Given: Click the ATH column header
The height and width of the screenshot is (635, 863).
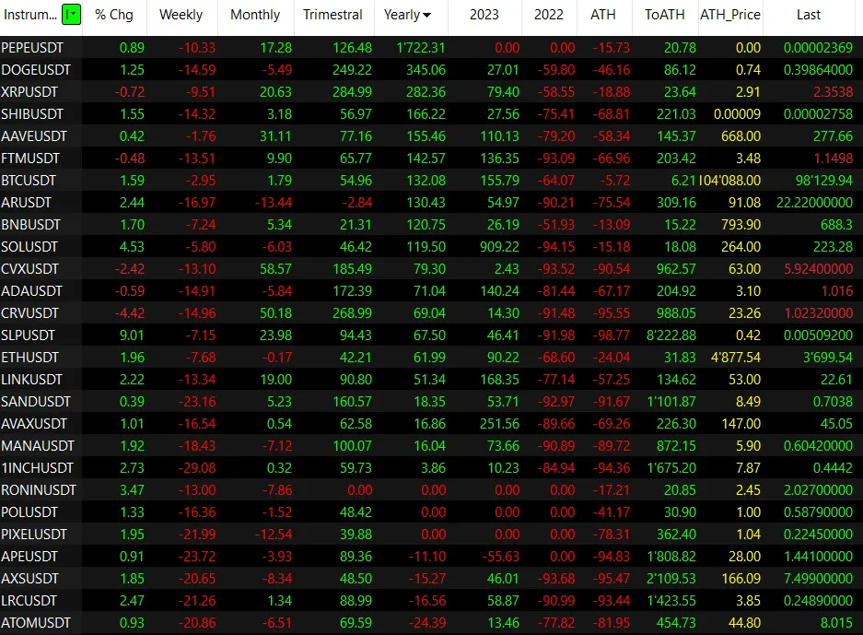Looking at the screenshot, I should tap(603, 15).
